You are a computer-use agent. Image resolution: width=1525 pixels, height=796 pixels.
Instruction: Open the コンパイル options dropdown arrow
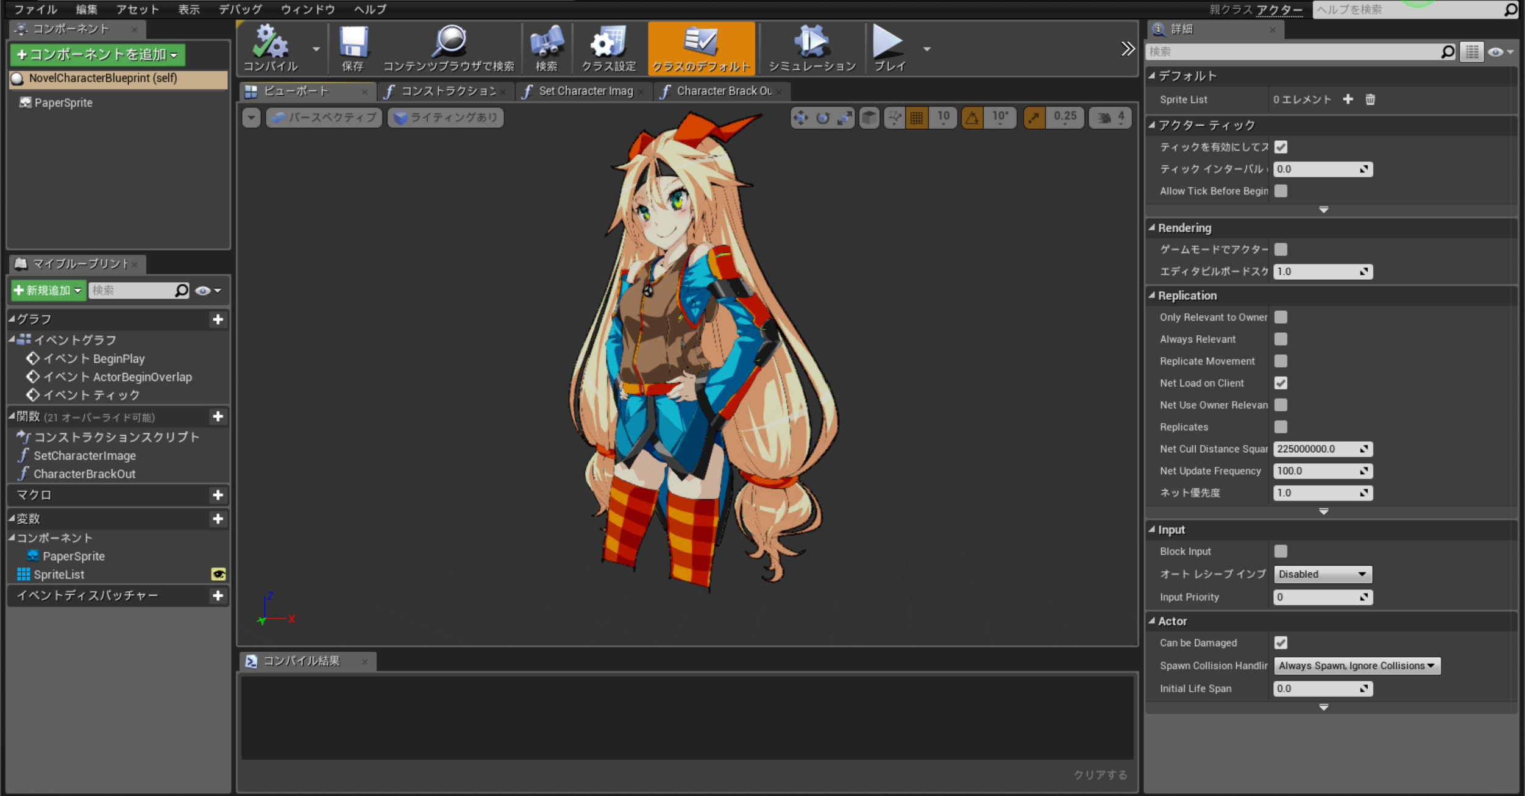[316, 49]
